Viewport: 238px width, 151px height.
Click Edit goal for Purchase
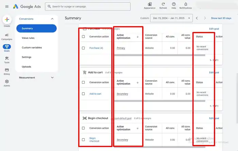[214, 29]
